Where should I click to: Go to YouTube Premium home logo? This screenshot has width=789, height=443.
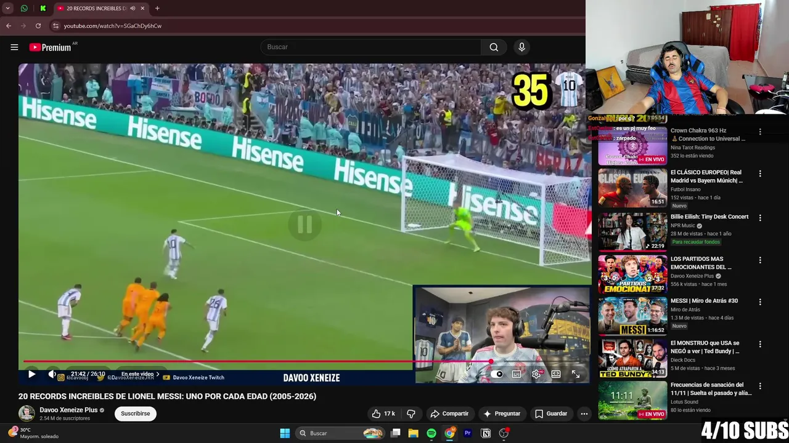pos(51,47)
